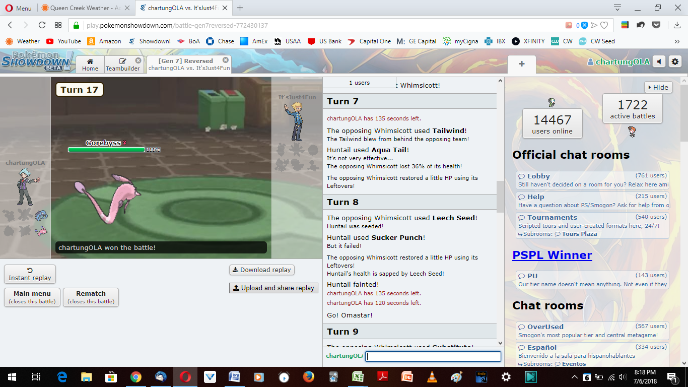Join the Lobby chat room

(x=592, y=180)
